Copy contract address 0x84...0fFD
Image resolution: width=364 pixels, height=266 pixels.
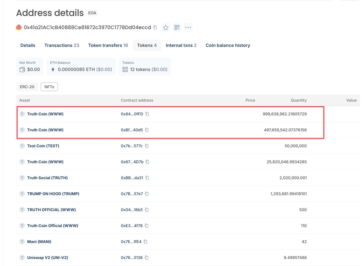147,114
